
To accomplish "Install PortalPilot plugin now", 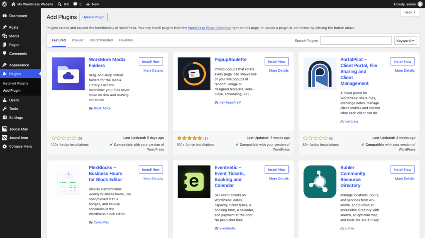I will tap(402, 61).
